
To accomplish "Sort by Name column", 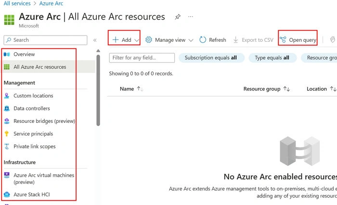I will (x=131, y=89).
